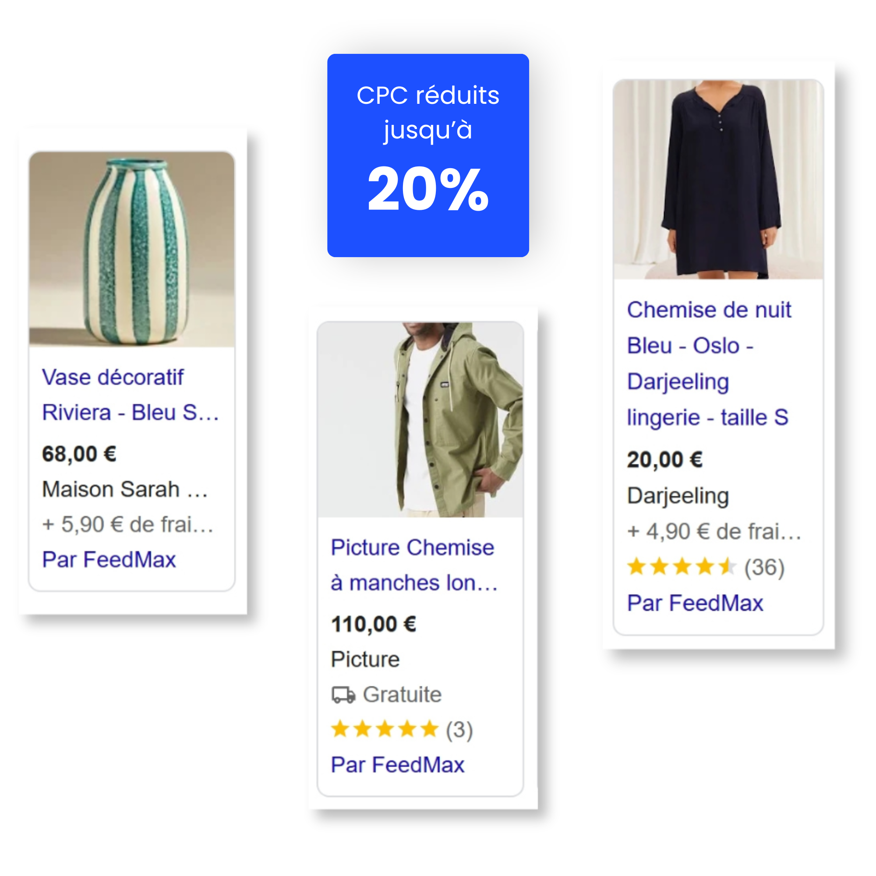Image resolution: width=876 pixels, height=876 pixels.
Task: Click the (3) review count on jacket card
Action: [458, 729]
